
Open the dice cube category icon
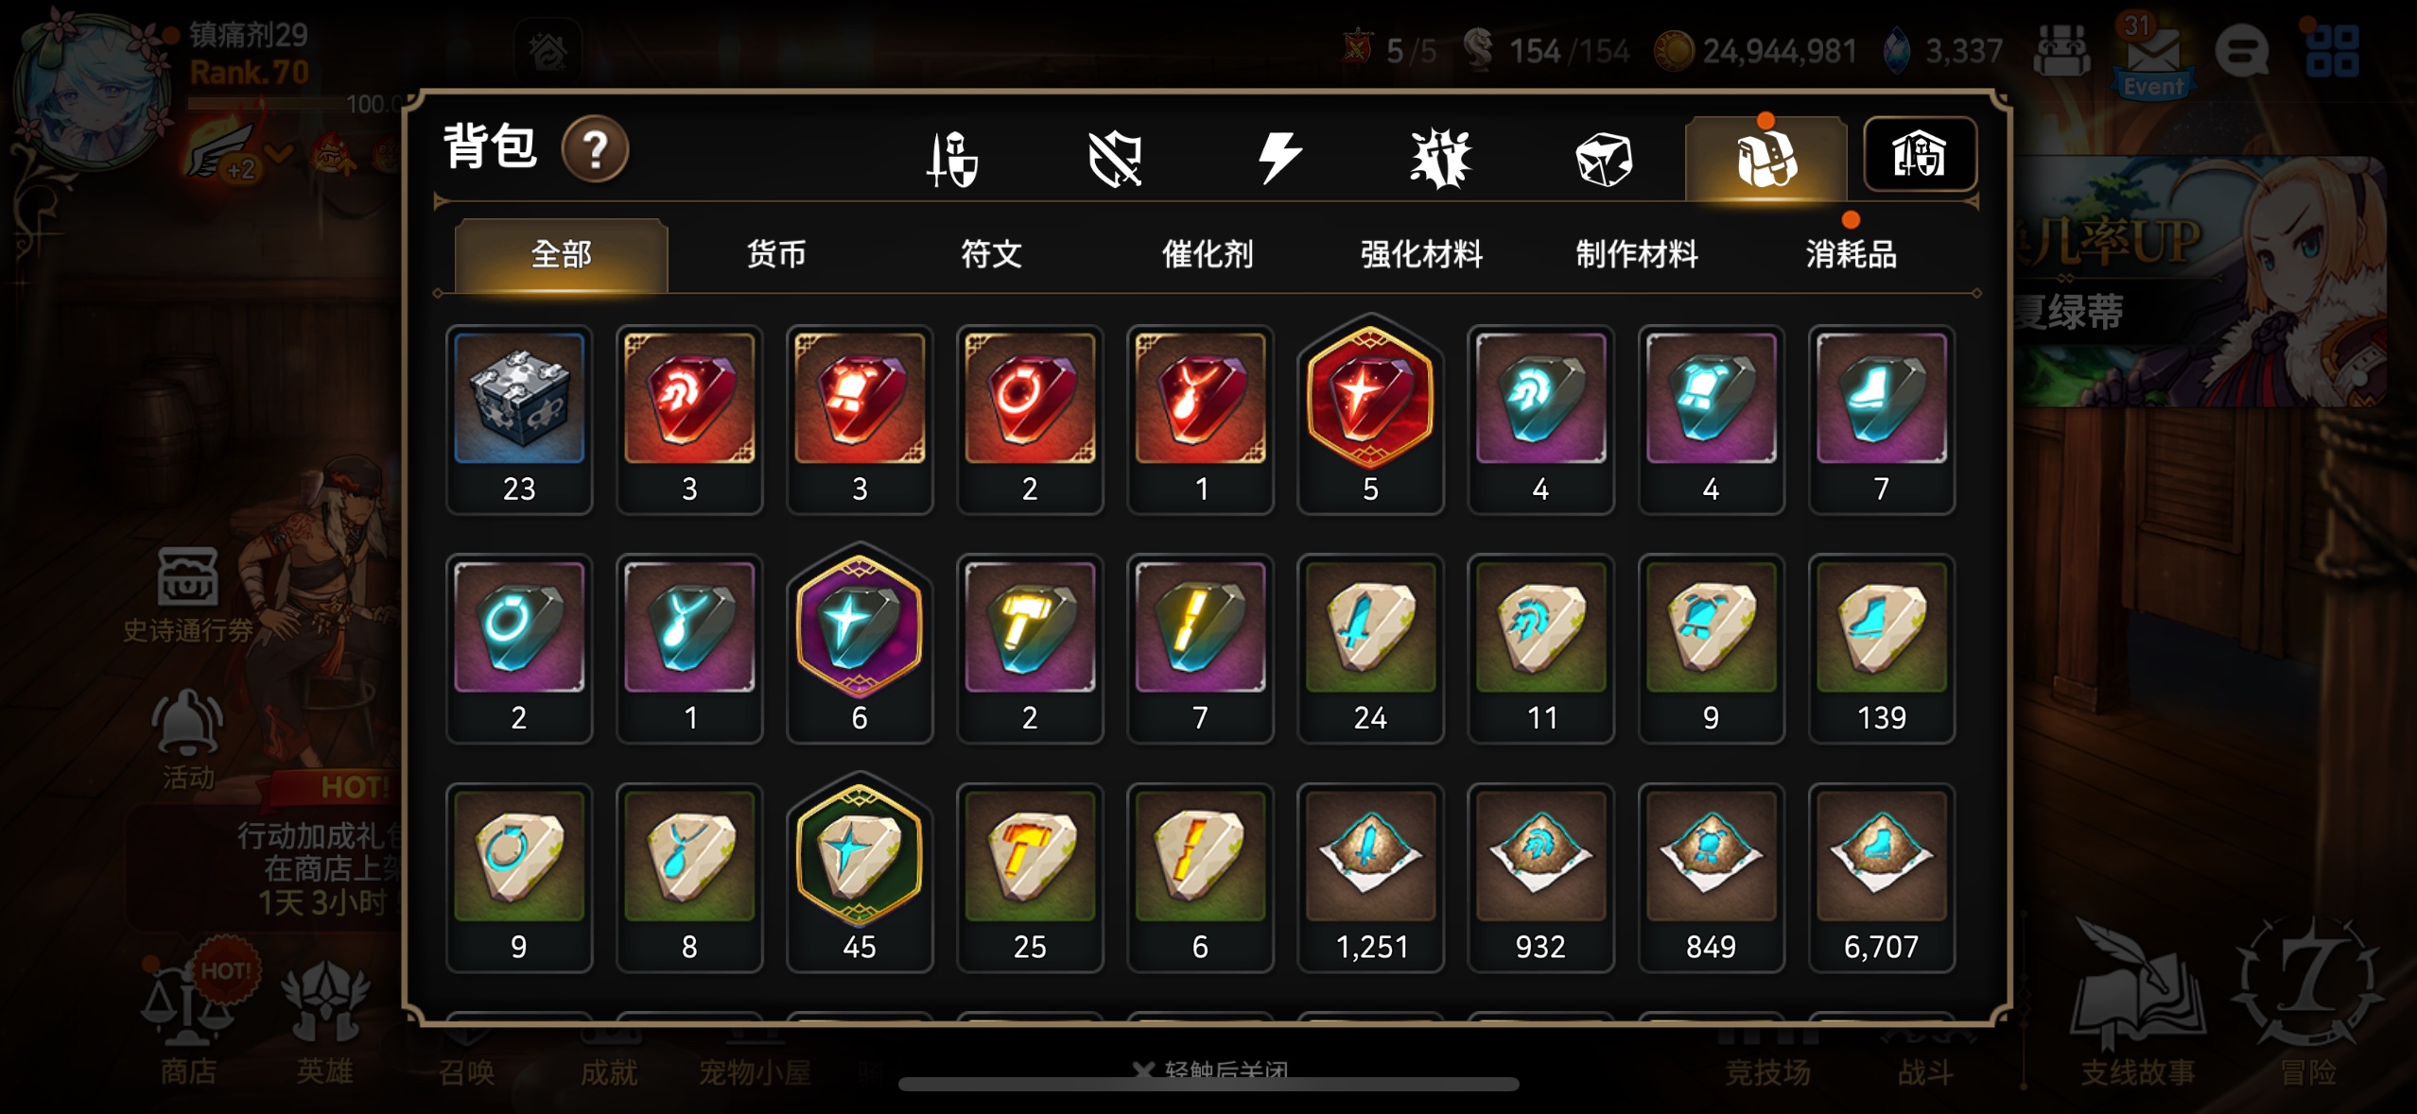(1604, 159)
